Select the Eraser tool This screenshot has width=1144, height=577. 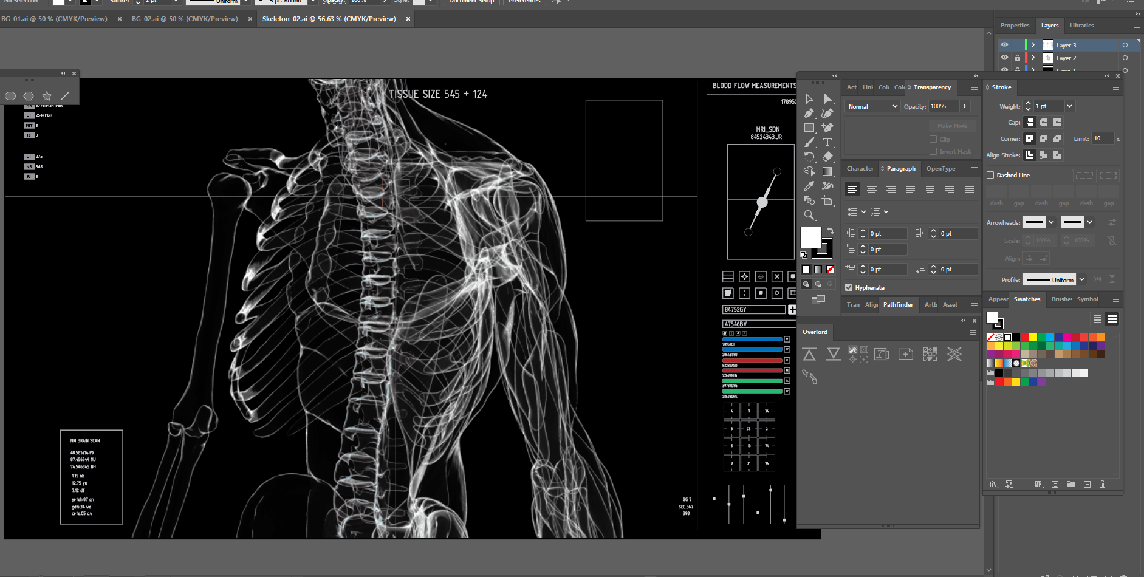coord(827,157)
